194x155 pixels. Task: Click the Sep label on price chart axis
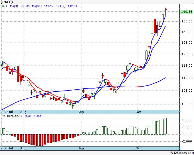click(x=81, y=112)
